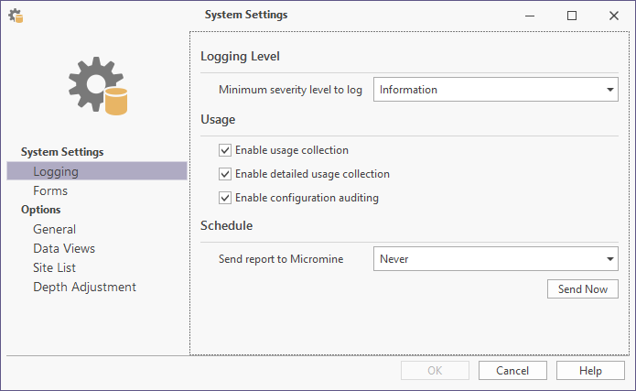The width and height of the screenshot is (636, 391).
Task: Minimize the System Settings window
Action: point(530,16)
